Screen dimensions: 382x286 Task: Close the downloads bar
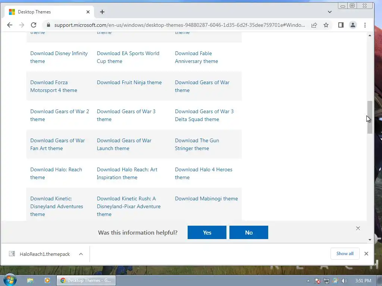coord(366,254)
